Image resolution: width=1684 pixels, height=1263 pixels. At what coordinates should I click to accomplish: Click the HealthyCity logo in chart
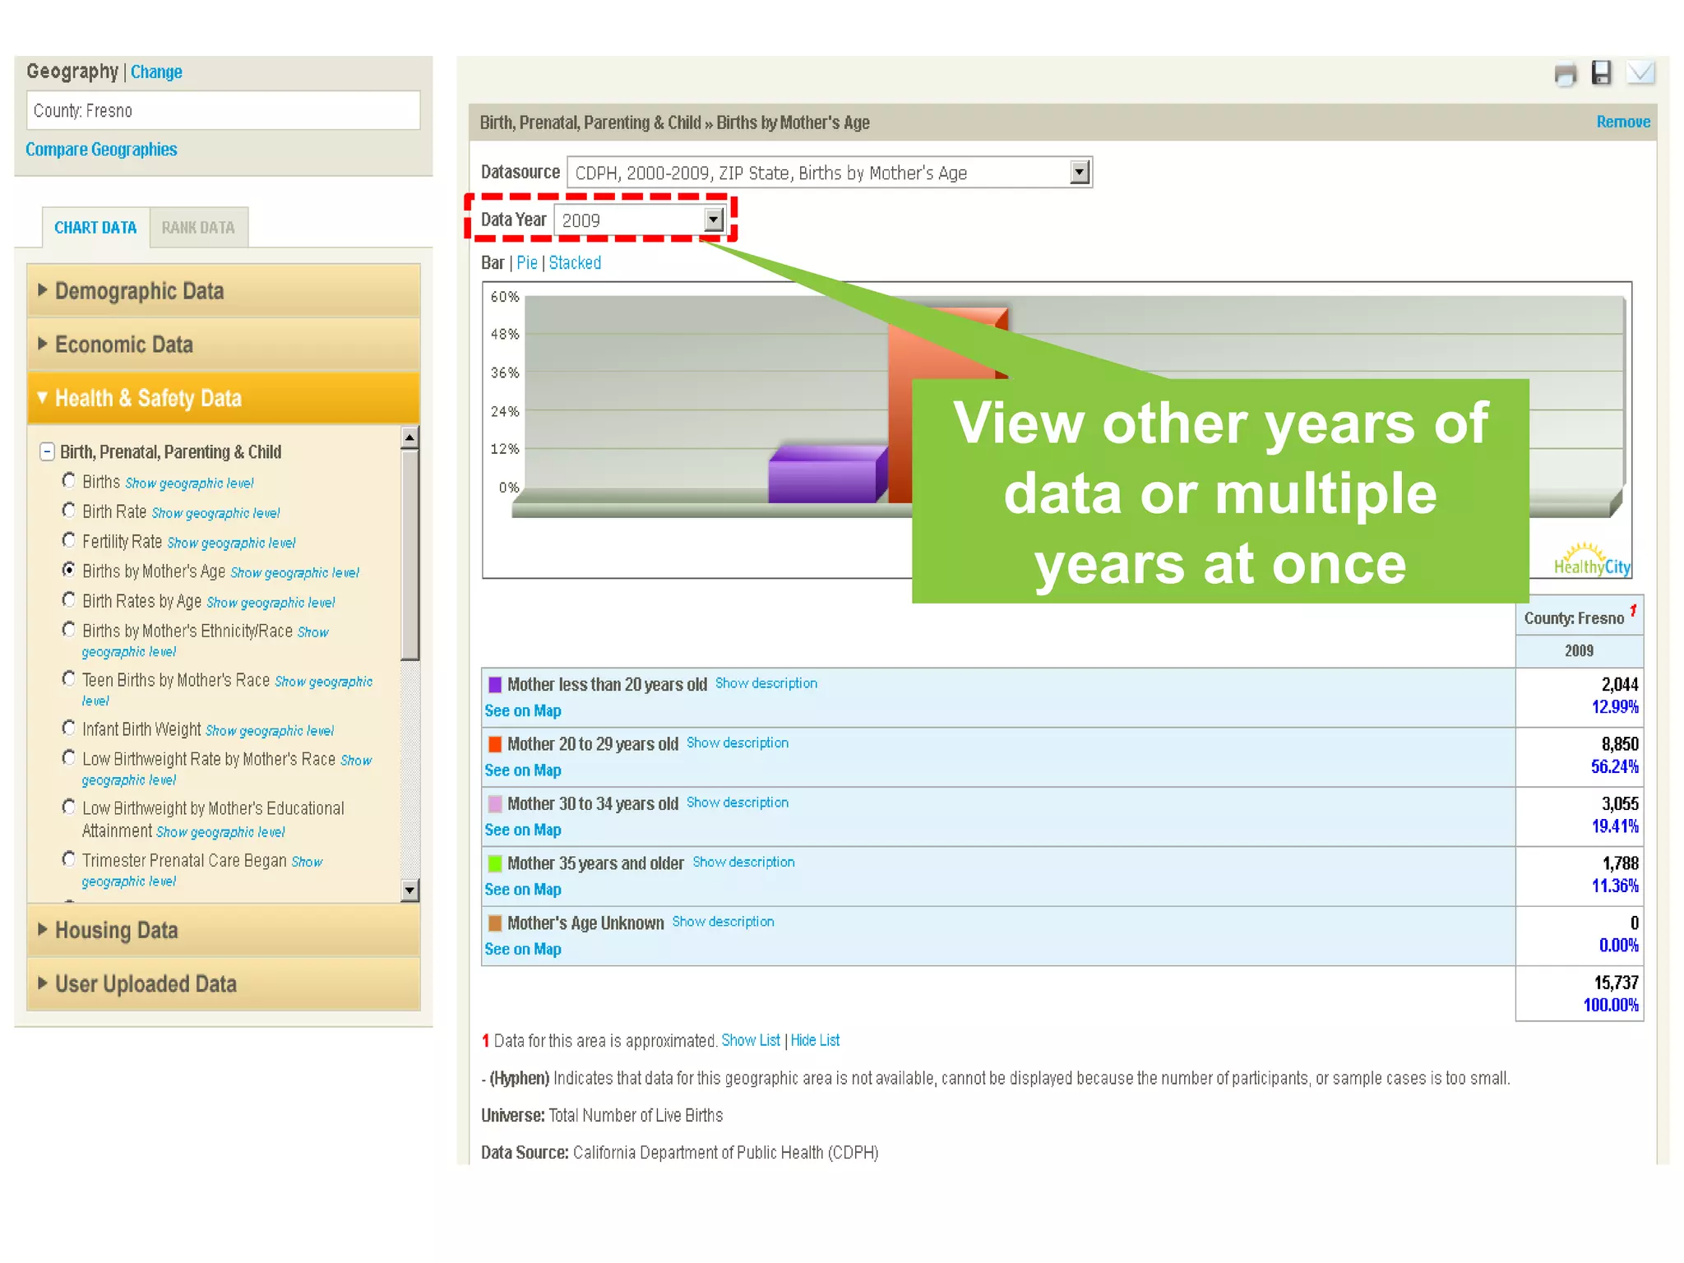pyautogui.click(x=1592, y=560)
